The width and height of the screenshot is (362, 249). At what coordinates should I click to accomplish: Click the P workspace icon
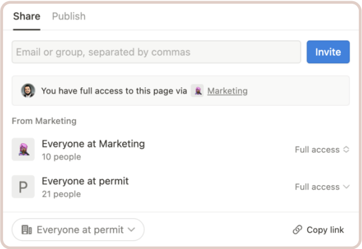(x=23, y=186)
